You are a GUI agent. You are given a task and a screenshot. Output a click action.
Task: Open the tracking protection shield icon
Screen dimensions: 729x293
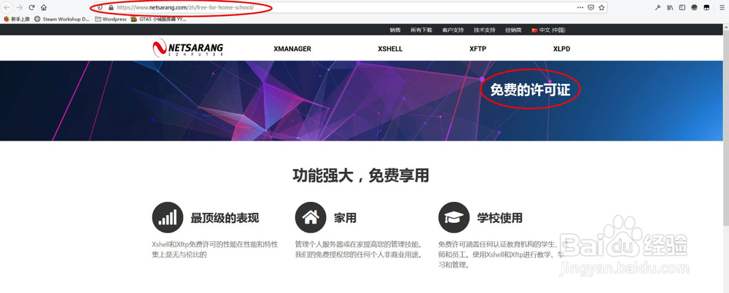pos(100,7)
